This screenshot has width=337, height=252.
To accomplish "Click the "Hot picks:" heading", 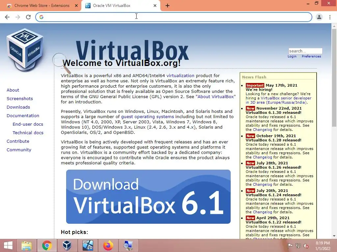I will [x=74, y=232].
